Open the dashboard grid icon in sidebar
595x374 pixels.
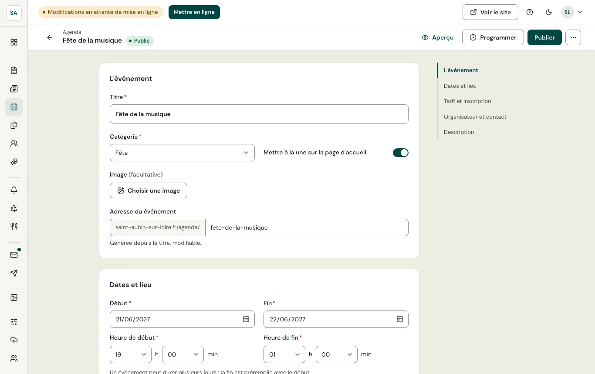point(14,42)
